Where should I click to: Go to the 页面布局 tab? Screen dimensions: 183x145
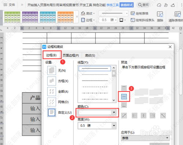click(46, 5)
